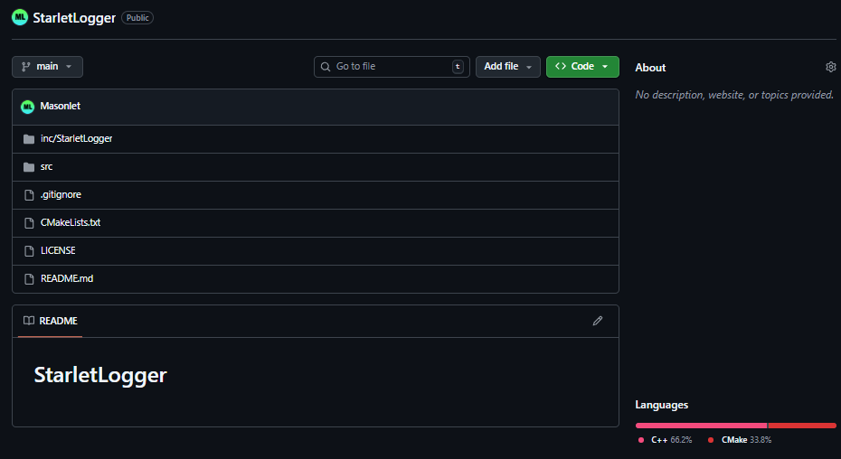The height and width of the screenshot is (459, 841).
Task: Click the file icon beside CMakeLists.txt
Action: 29,223
